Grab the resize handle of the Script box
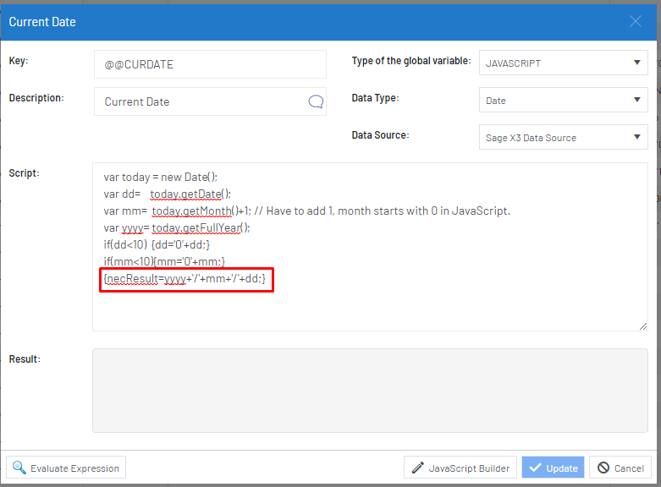Image resolution: width=661 pixels, height=487 pixels. pos(643,326)
